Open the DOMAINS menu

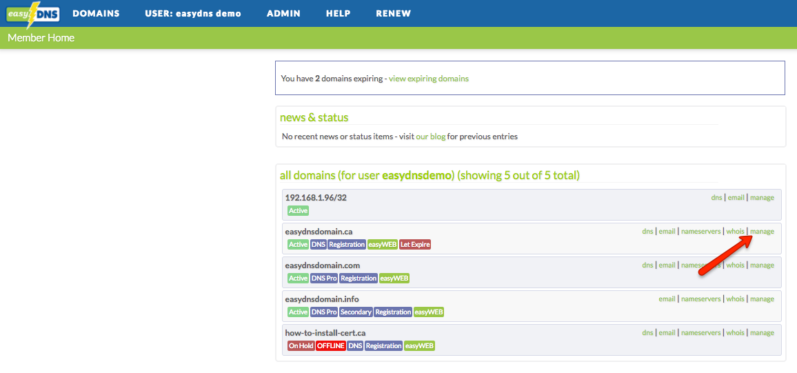click(96, 14)
